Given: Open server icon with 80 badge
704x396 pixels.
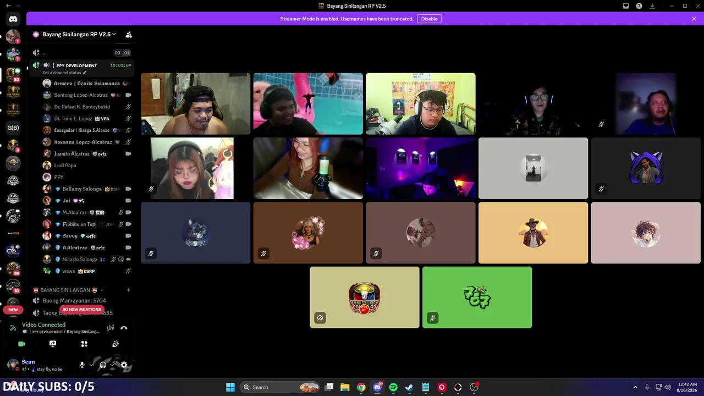Looking at the screenshot, I should click(x=13, y=74).
